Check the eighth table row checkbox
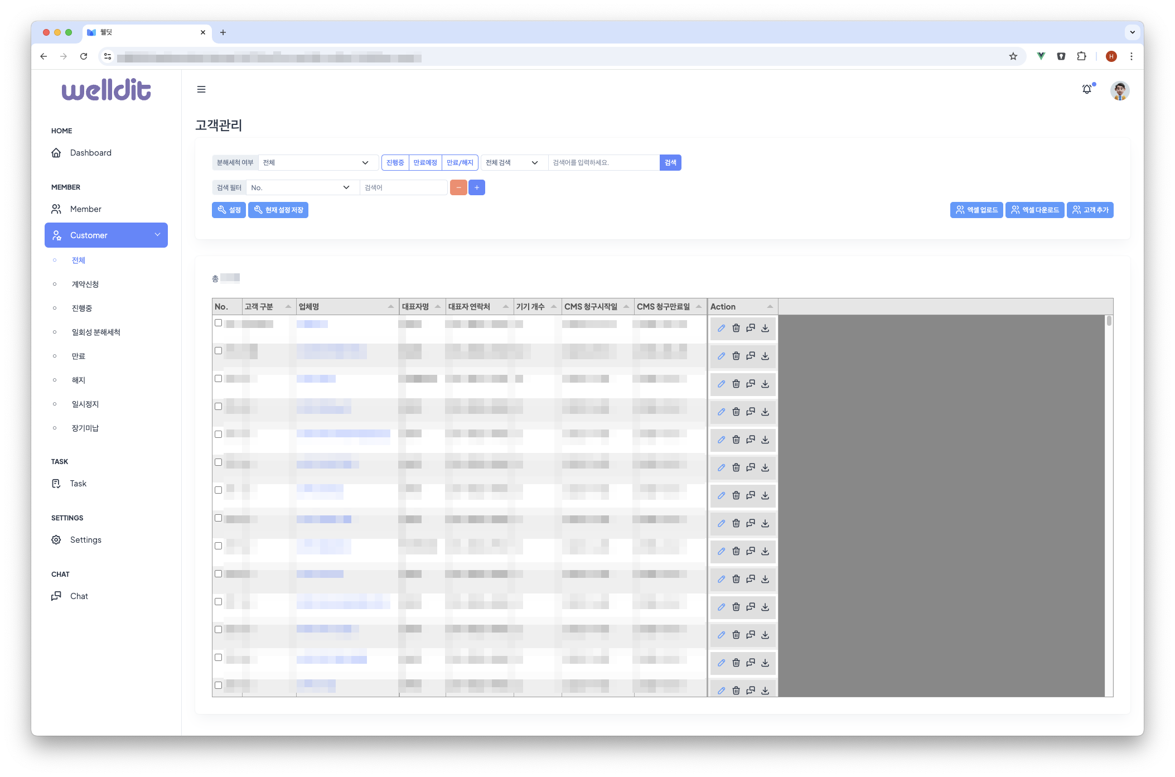The width and height of the screenshot is (1175, 777). 219,518
